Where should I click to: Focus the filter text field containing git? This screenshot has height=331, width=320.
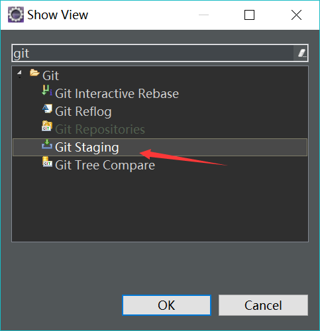click(x=152, y=53)
